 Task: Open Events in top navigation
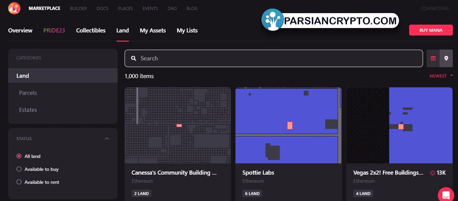pos(150,8)
